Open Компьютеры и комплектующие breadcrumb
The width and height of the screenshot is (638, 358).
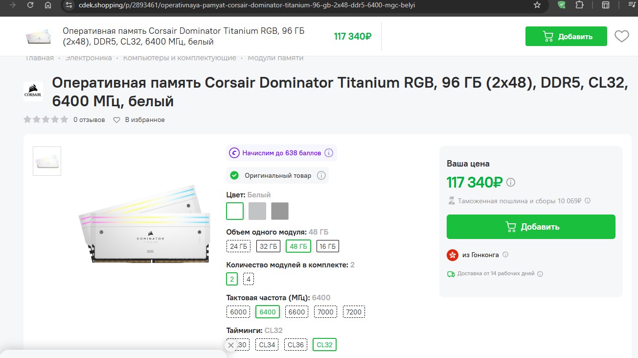pyautogui.click(x=180, y=58)
